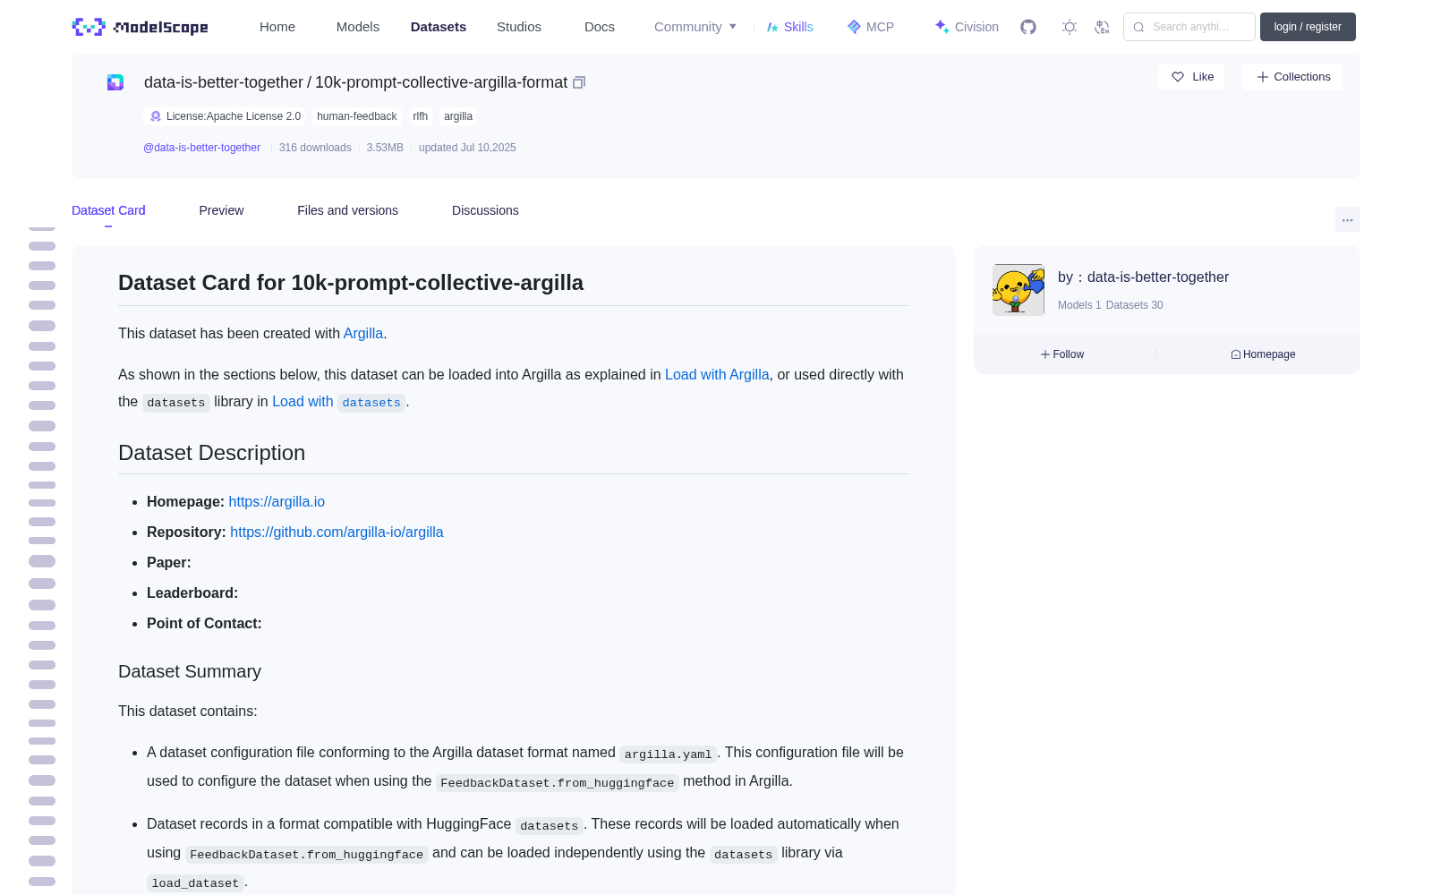Go to the Home page
Viewport: 1432px width, 895px height.
tap(277, 27)
